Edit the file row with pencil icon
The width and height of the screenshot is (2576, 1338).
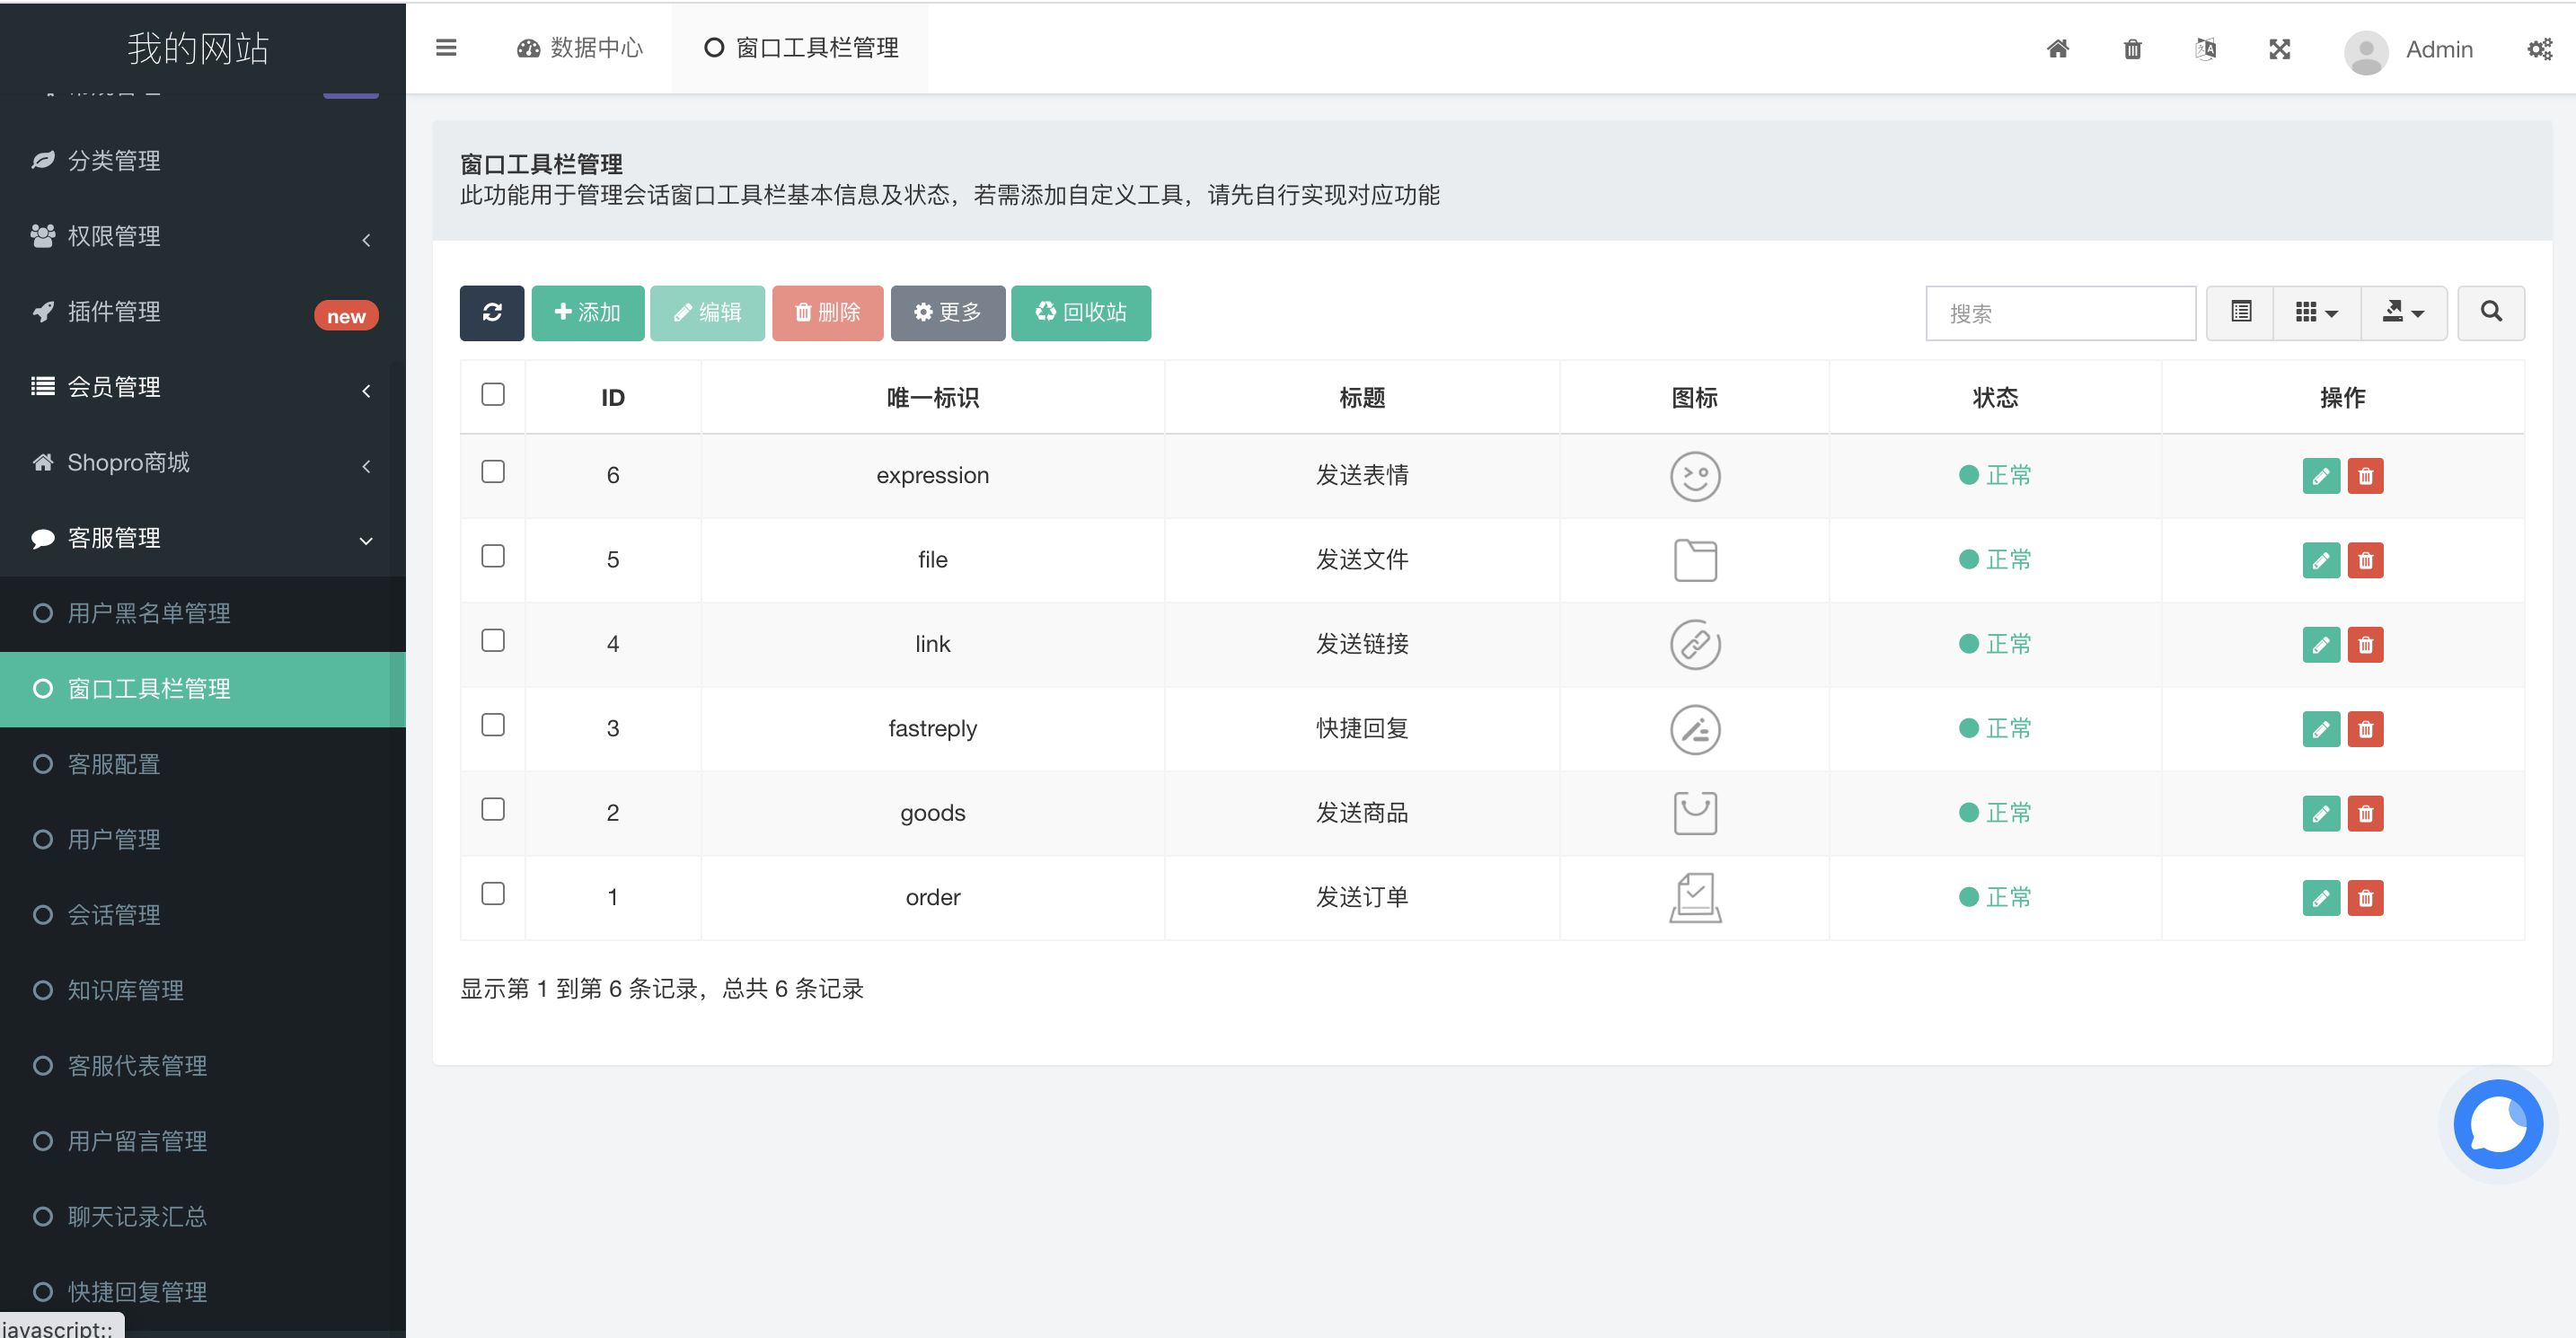coord(2320,560)
